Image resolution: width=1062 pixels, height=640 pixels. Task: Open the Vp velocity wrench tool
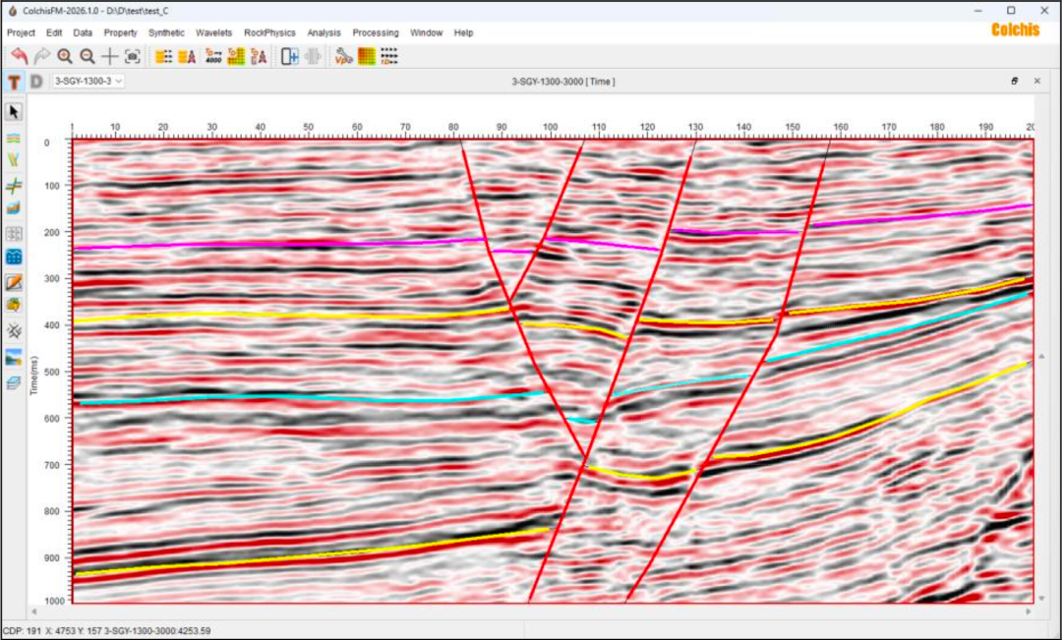point(343,57)
